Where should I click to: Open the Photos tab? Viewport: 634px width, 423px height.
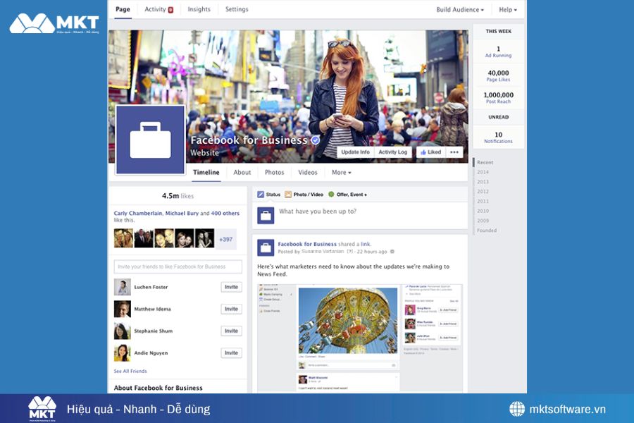[x=275, y=172]
